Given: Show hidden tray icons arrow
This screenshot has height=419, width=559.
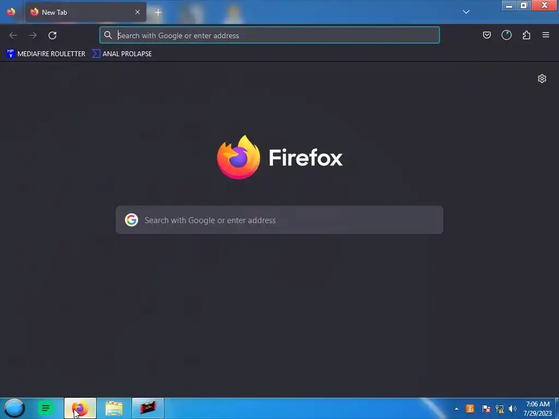Looking at the screenshot, I should pos(456,409).
